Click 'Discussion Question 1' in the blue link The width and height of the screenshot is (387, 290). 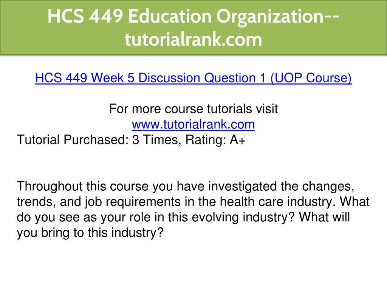[202, 78]
